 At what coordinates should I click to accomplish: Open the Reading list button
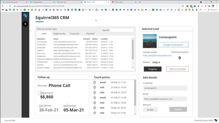click(213, 10)
